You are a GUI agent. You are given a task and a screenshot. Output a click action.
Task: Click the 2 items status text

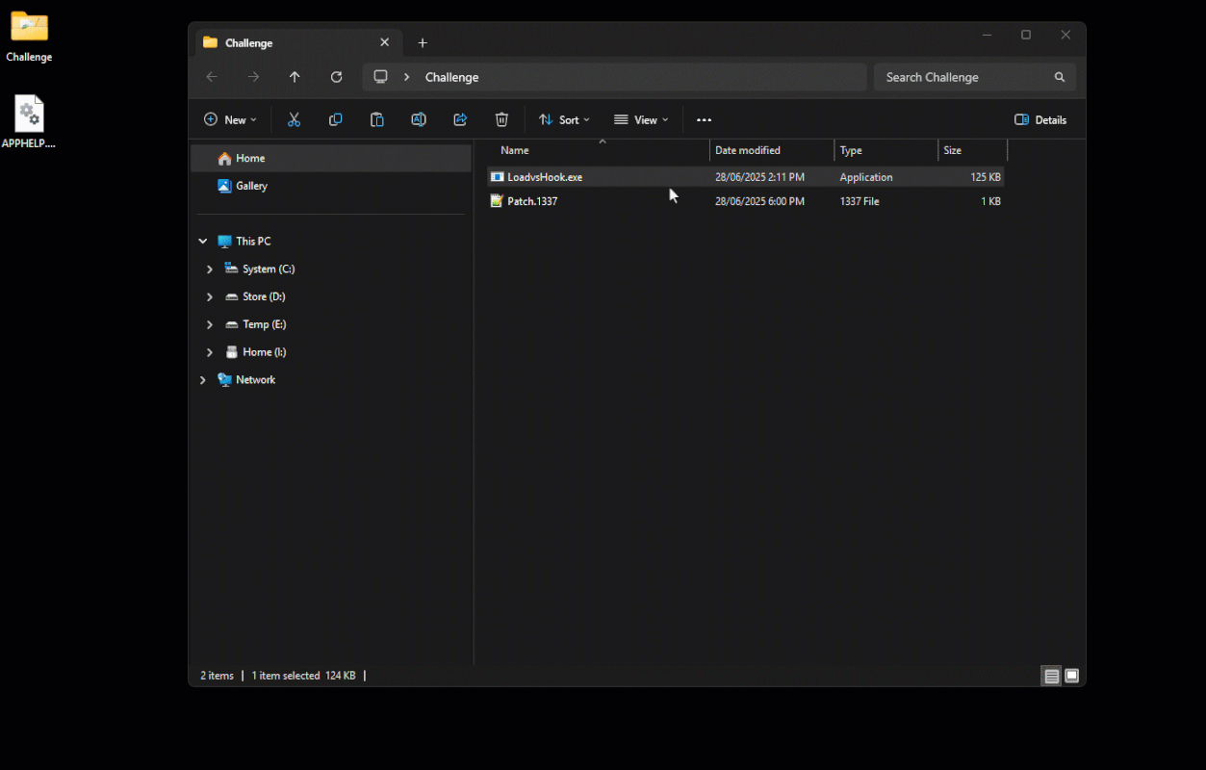coord(217,676)
